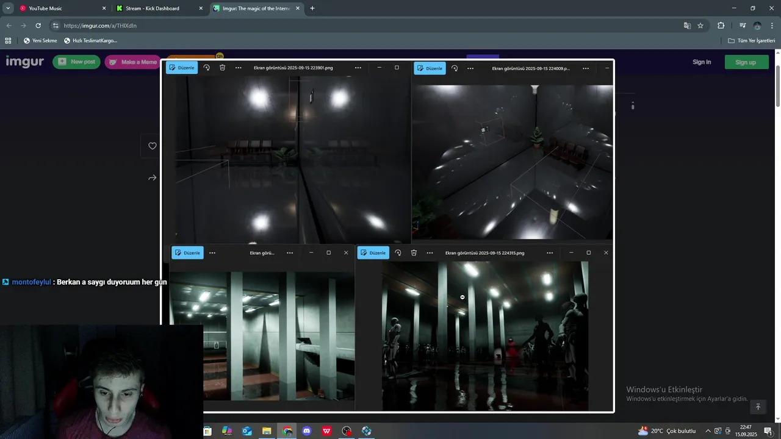Viewport: 781px width, 439px height.
Task: Rotate the image in the 224009 window
Action: (x=455, y=68)
